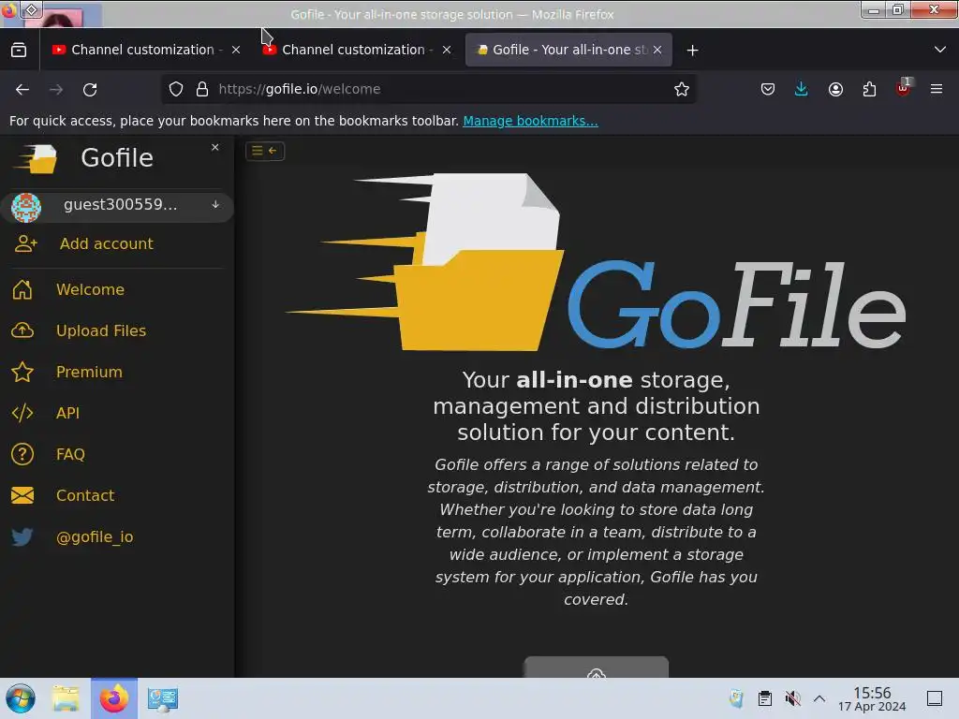The width and height of the screenshot is (959, 719).
Task: Click the Gofile sidebar logo
Action: [x=36, y=159]
